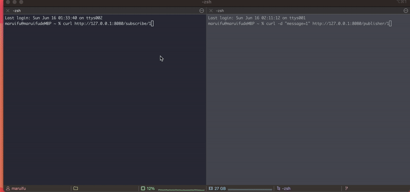Click the git branch icon in the status bar
The image size is (410, 192).
(x=347, y=188)
